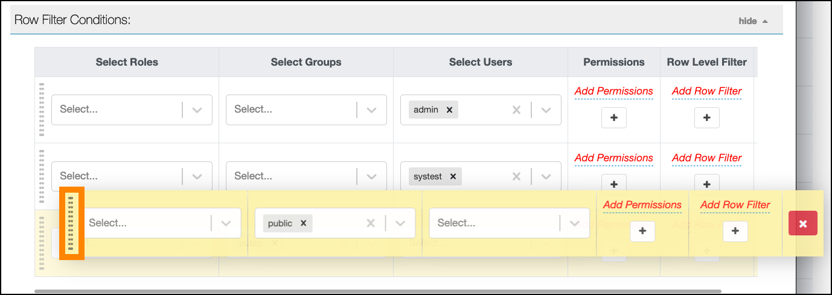Click the plus icon under Add Row Filter in admin row
The width and height of the screenshot is (832, 295).
tap(706, 118)
